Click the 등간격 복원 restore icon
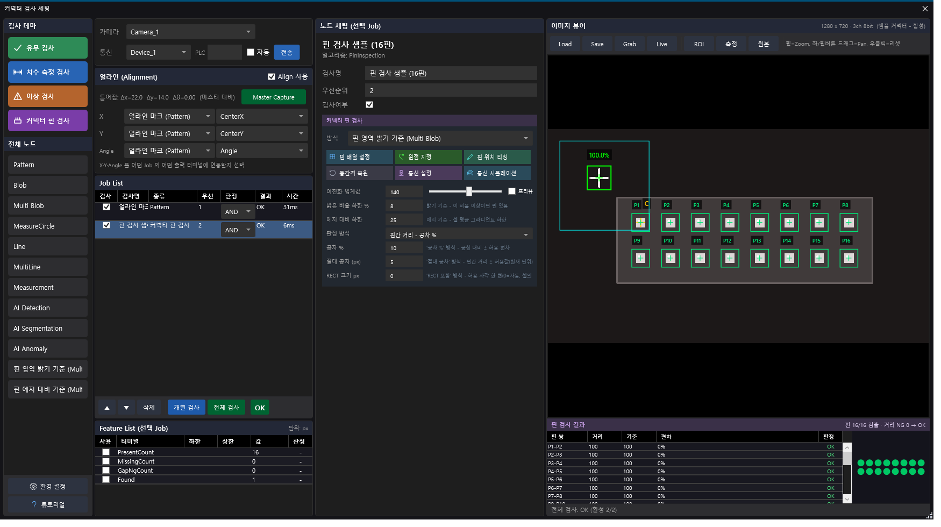Viewport: 941px width, 527px height. [332, 173]
